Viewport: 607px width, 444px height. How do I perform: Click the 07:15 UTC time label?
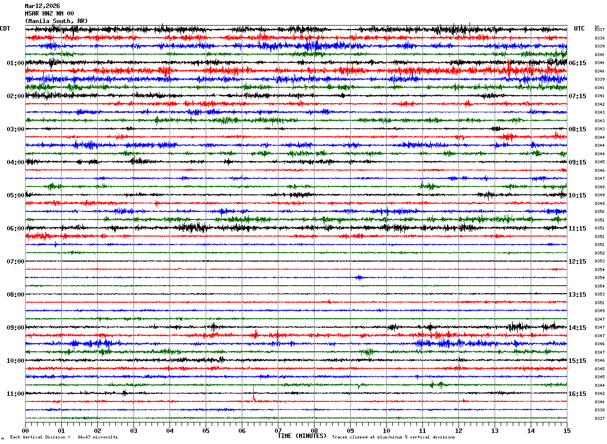[578, 96]
